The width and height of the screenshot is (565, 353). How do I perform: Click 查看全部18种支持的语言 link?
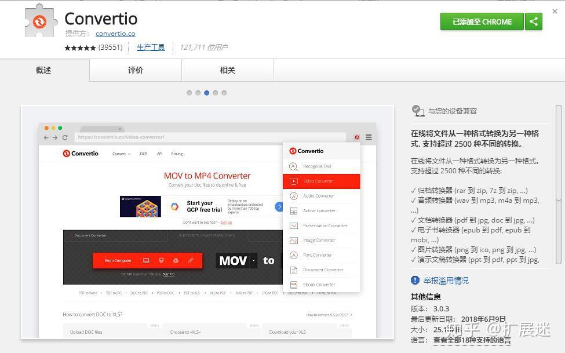coord(472,340)
